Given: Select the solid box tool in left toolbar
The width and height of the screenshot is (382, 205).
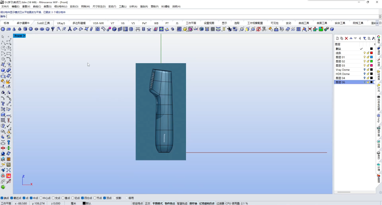Looking at the screenshot, I should pos(3,70).
